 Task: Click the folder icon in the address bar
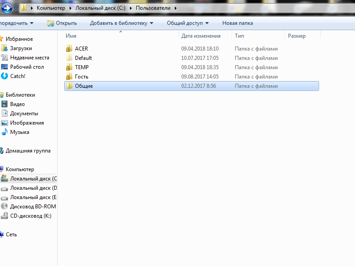pos(24,8)
